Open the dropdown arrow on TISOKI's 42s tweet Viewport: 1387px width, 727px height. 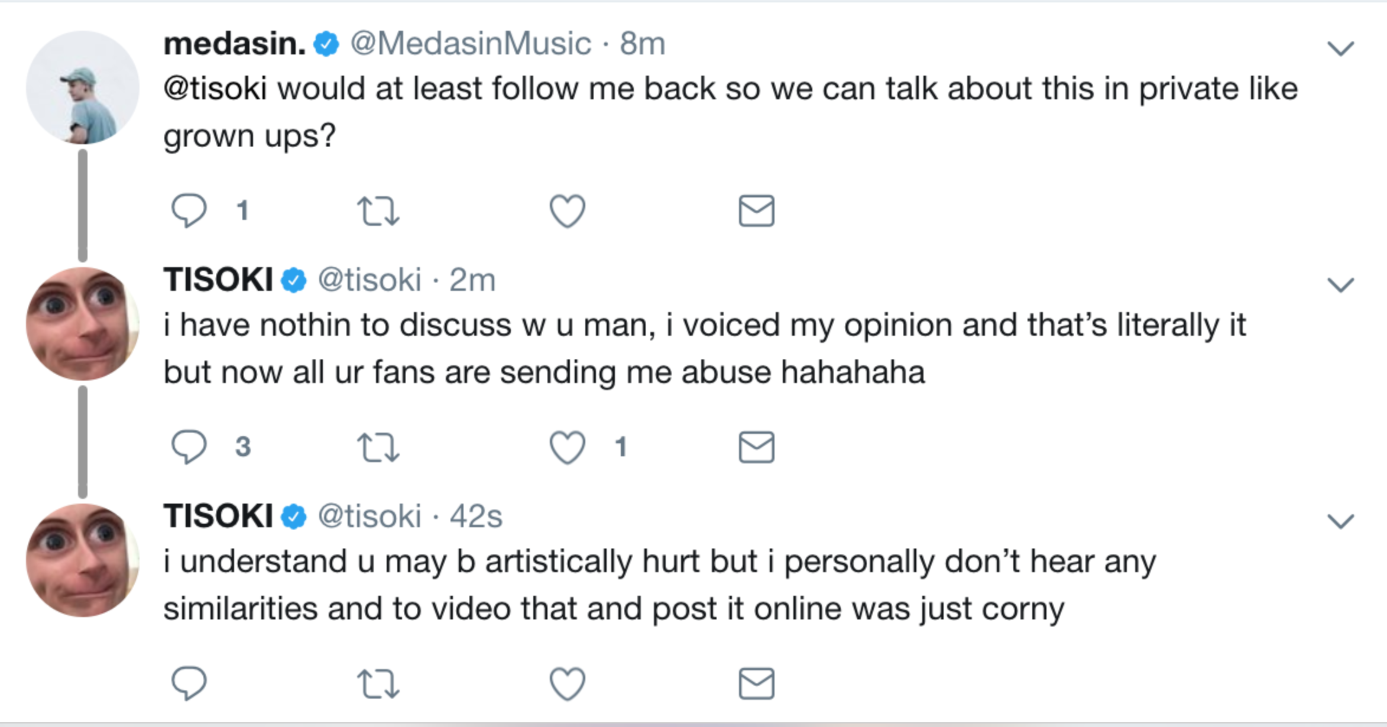coord(1340,521)
